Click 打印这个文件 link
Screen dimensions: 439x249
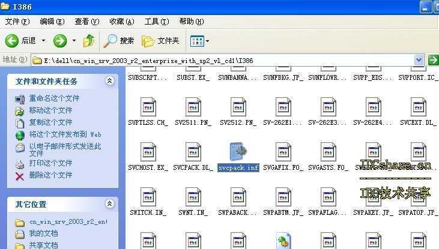point(50,163)
